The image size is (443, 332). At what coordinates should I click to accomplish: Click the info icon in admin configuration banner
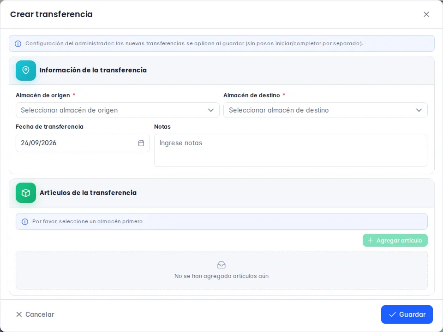18,44
